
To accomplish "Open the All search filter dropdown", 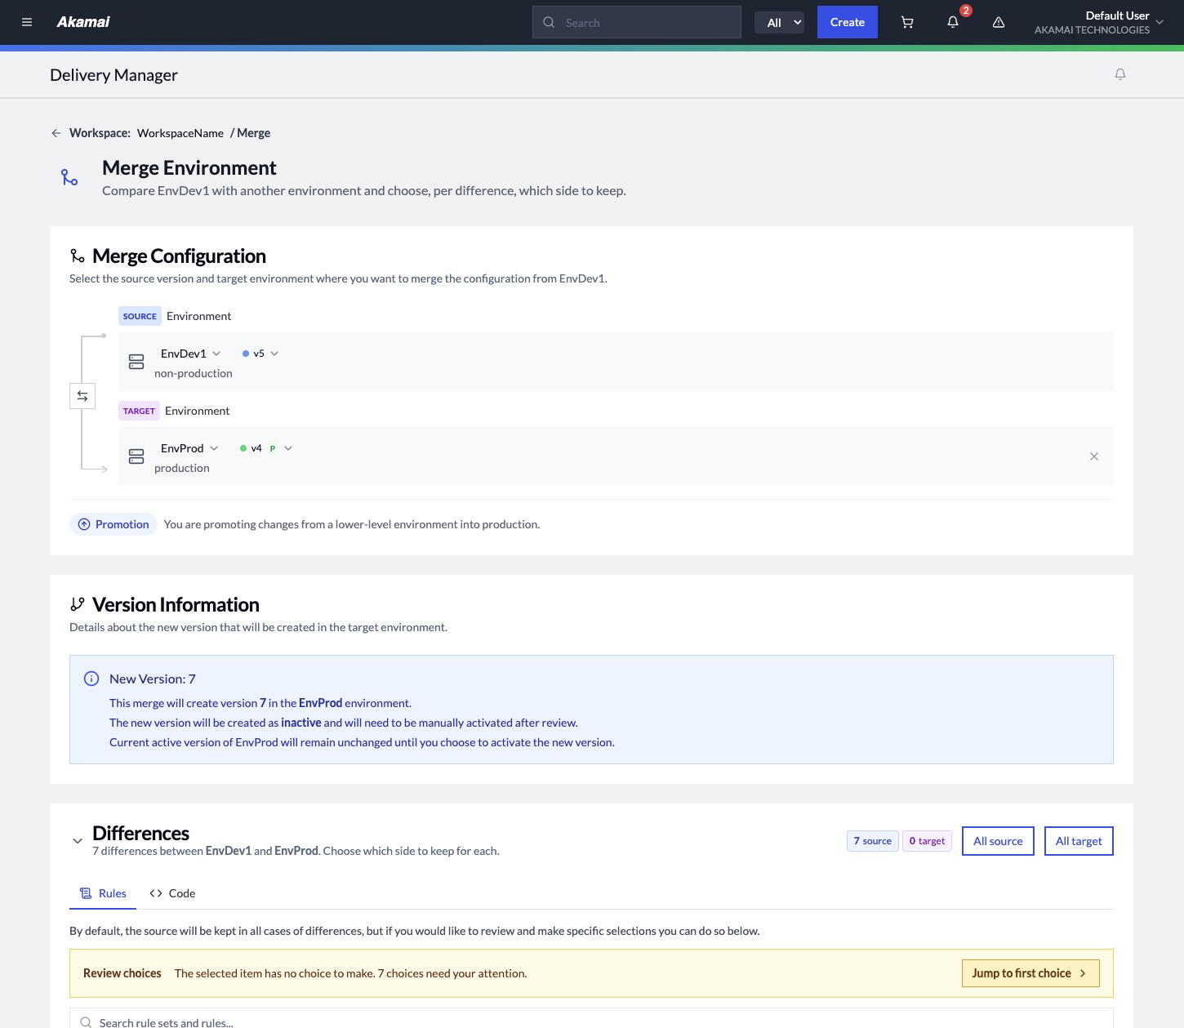I will coord(780,23).
